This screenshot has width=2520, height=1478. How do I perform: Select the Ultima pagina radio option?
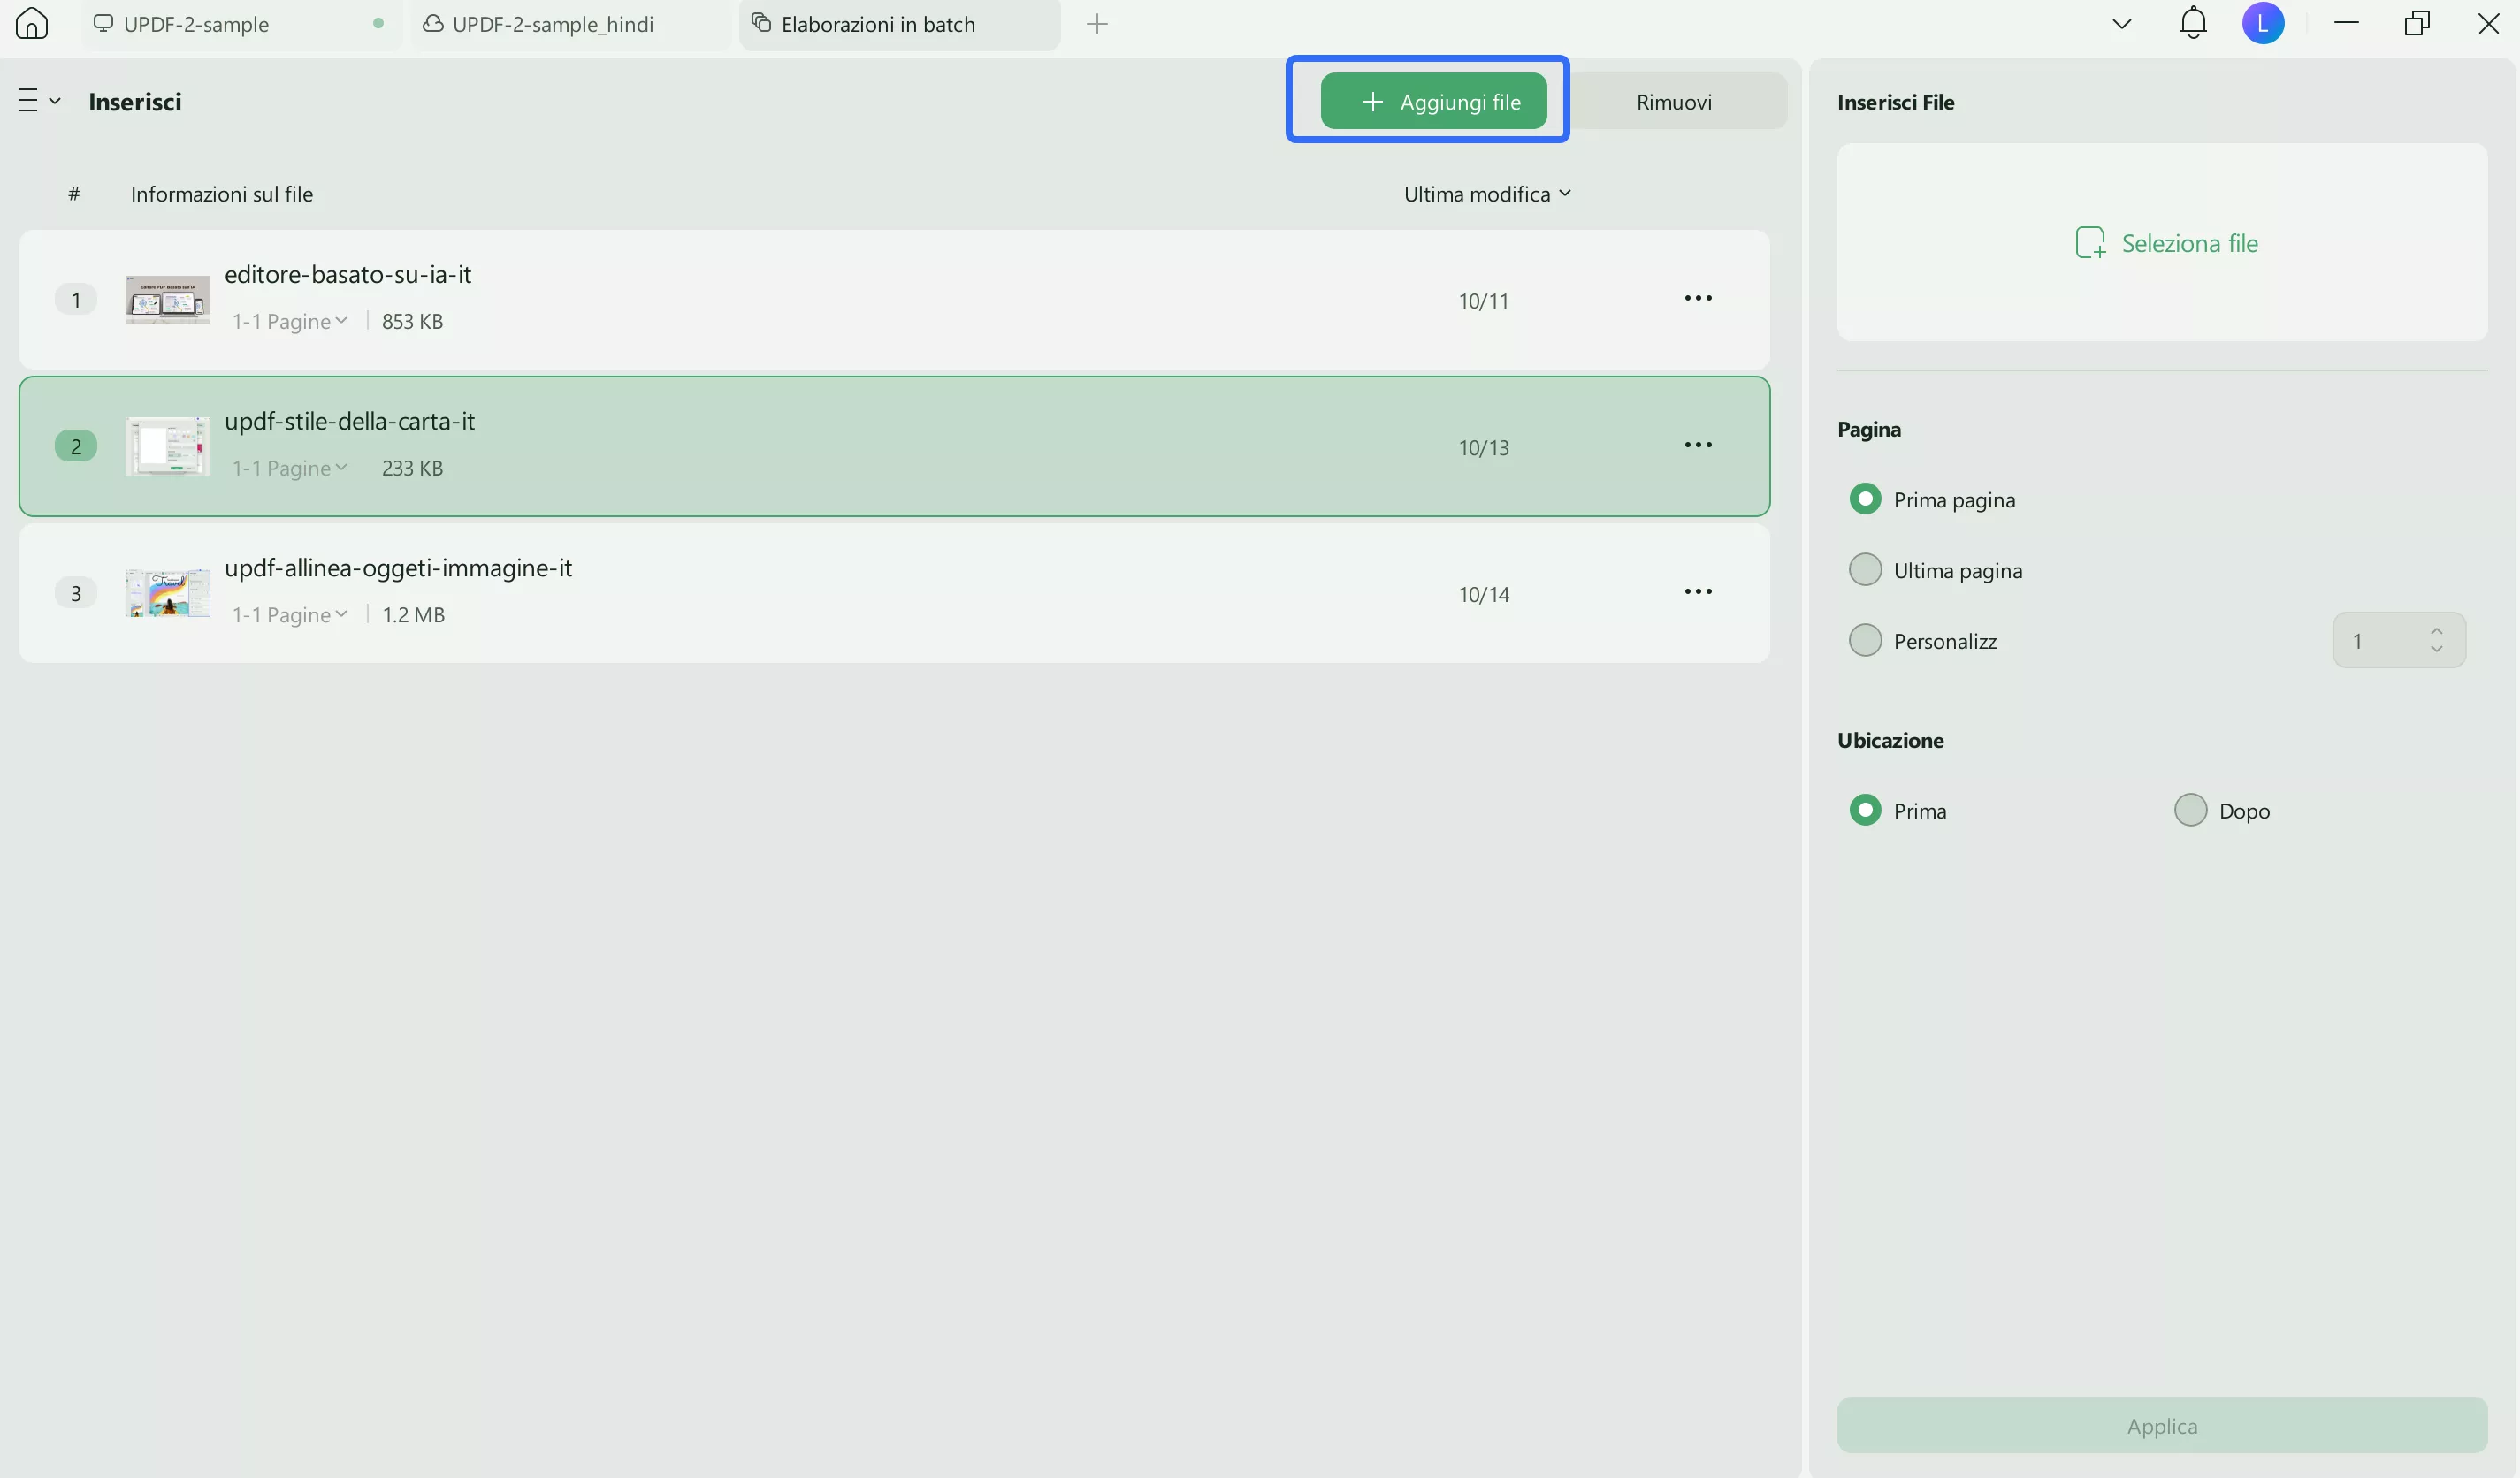(x=1864, y=570)
